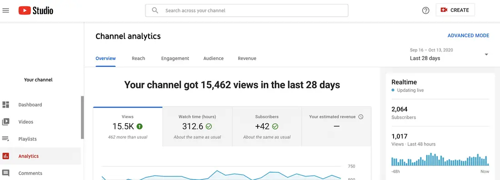This screenshot has width=500, height=180.
Task: Open the help question mark icon
Action: coord(426,10)
